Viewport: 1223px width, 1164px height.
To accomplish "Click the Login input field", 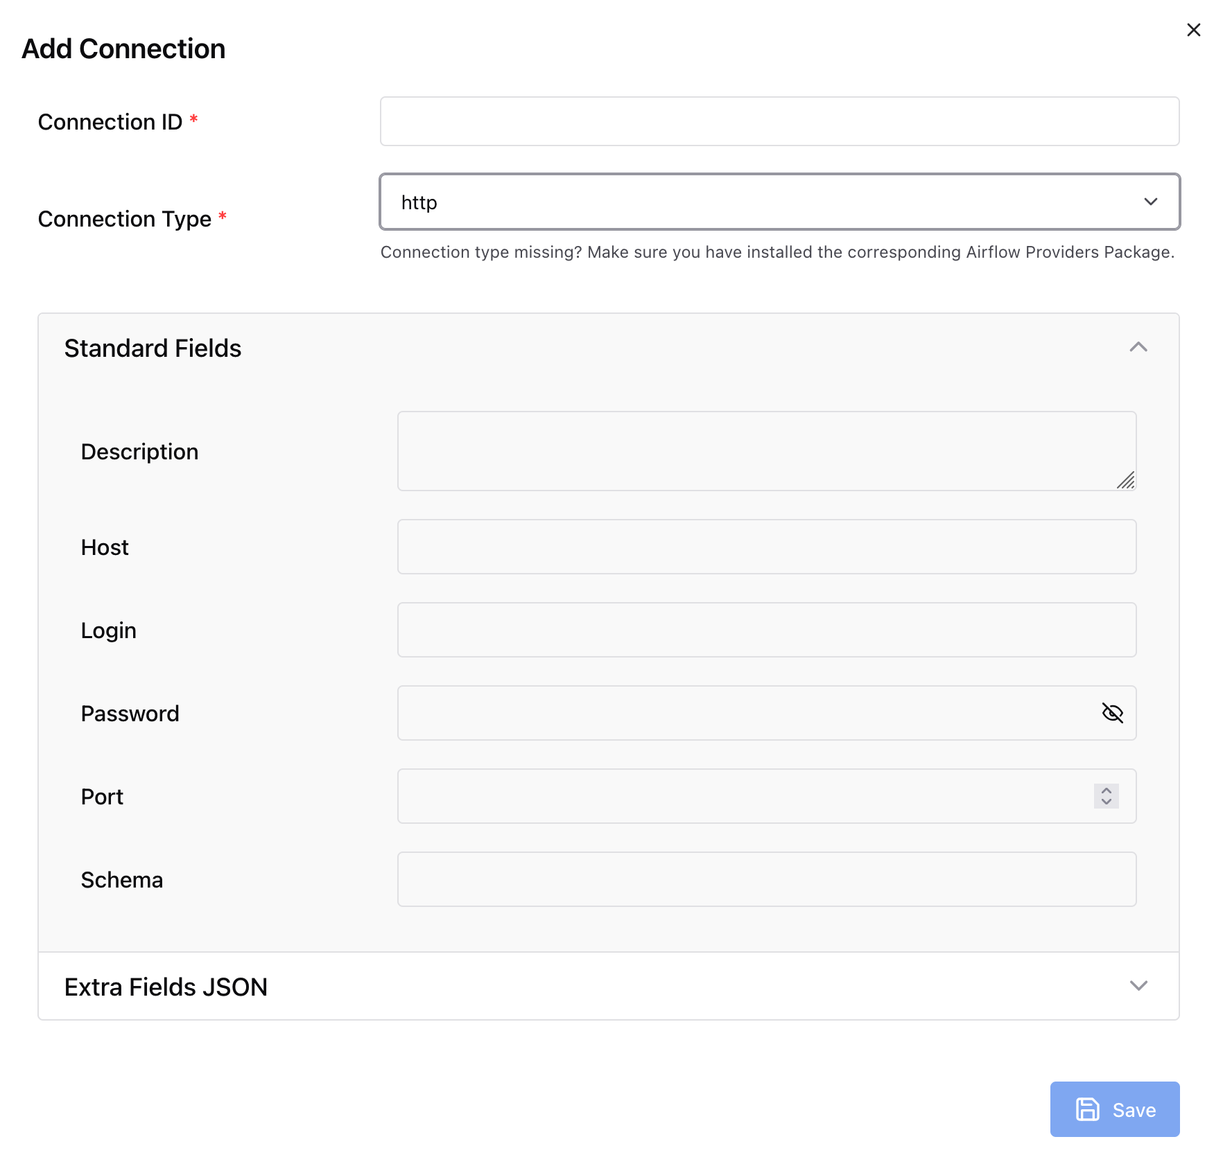I will coord(766,630).
